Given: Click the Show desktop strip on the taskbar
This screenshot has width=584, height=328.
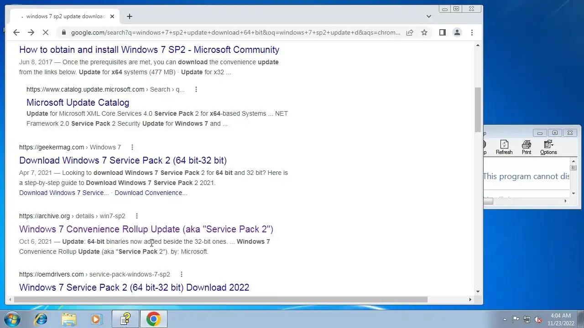Looking at the screenshot, I should [x=580, y=319].
